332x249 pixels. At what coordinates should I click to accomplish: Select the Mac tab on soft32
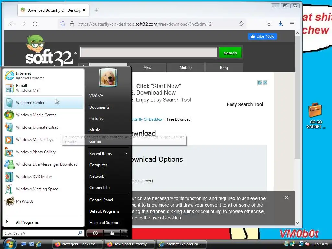(147, 67)
